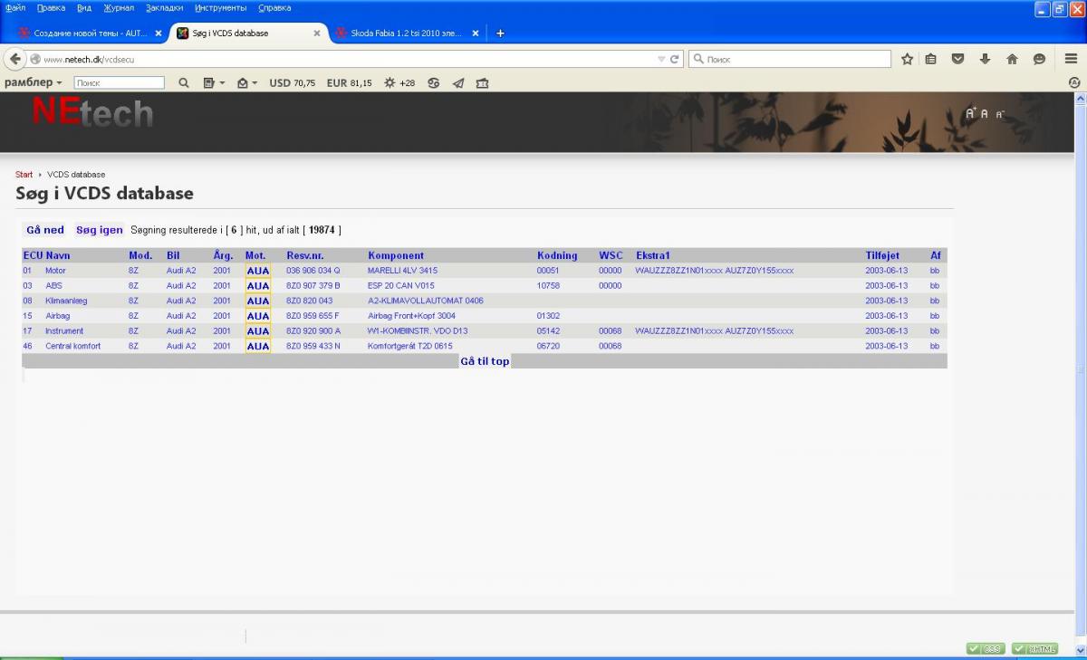Click the 'Gå ned' link
This screenshot has height=660, width=1087.
pos(45,230)
